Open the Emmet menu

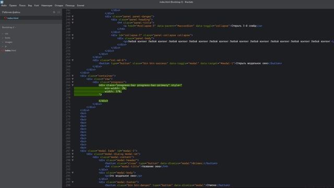pyautogui.click(x=80, y=6)
